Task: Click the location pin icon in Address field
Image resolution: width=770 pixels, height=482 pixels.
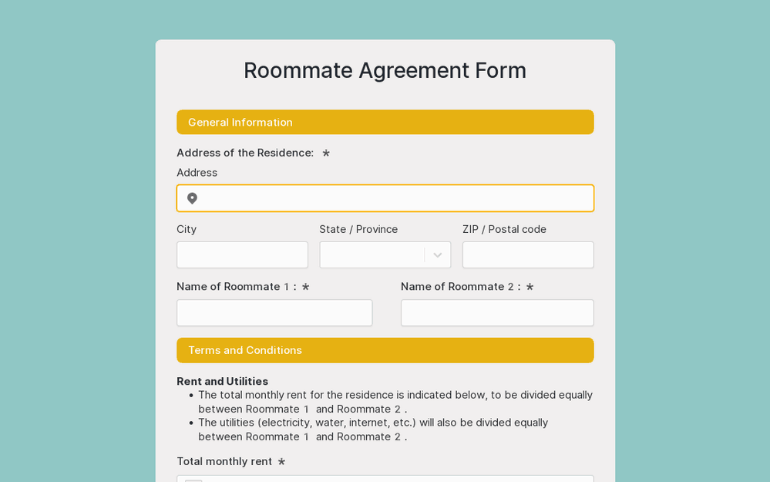Action: click(x=192, y=198)
